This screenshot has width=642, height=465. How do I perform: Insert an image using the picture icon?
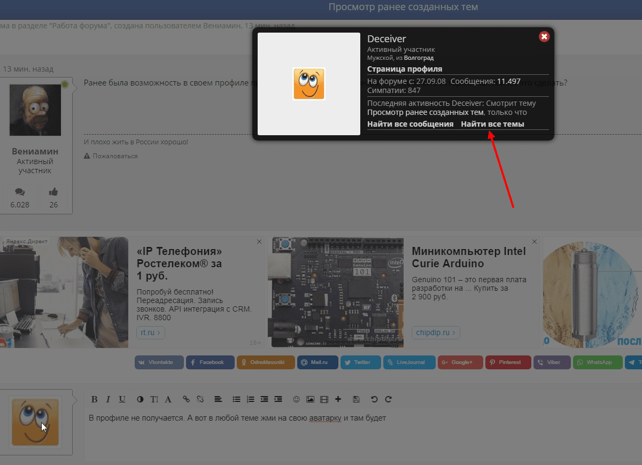pos(310,399)
